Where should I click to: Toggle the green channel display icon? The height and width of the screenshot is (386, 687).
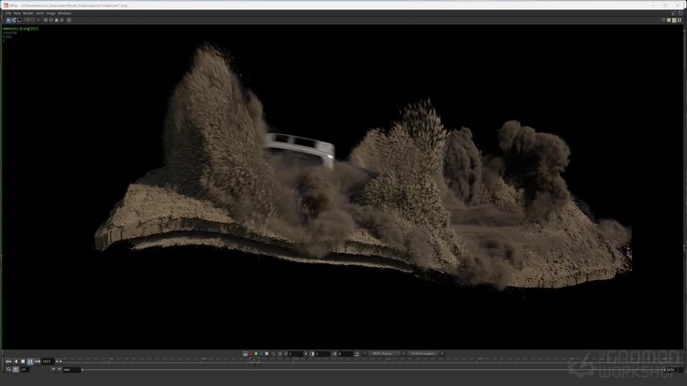255,354
